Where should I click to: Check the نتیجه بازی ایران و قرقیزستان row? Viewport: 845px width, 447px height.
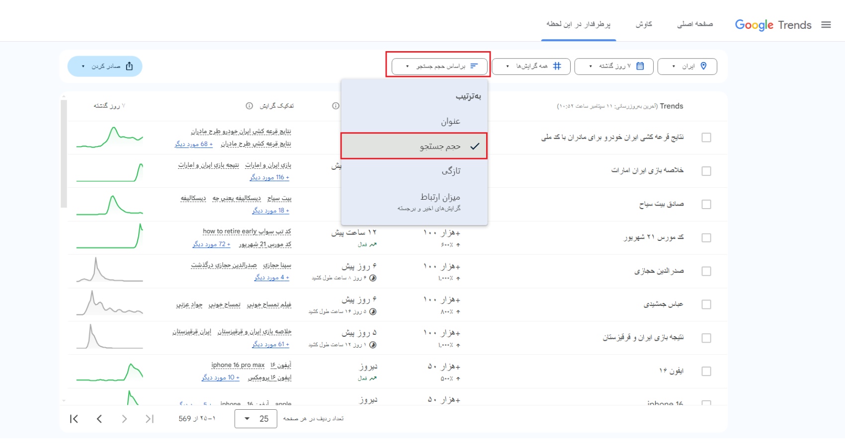706,338
